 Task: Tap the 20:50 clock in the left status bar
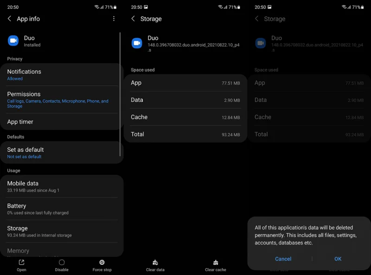(13, 7)
